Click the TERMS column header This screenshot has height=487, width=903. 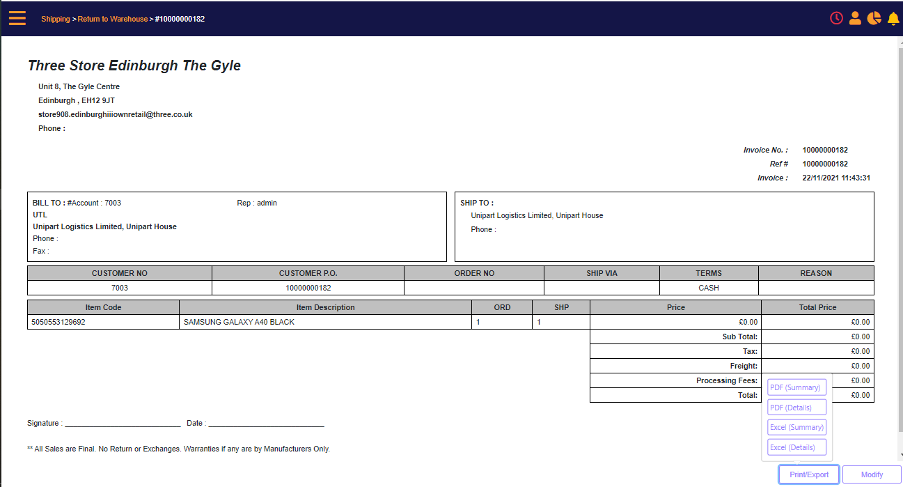pos(709,273)
